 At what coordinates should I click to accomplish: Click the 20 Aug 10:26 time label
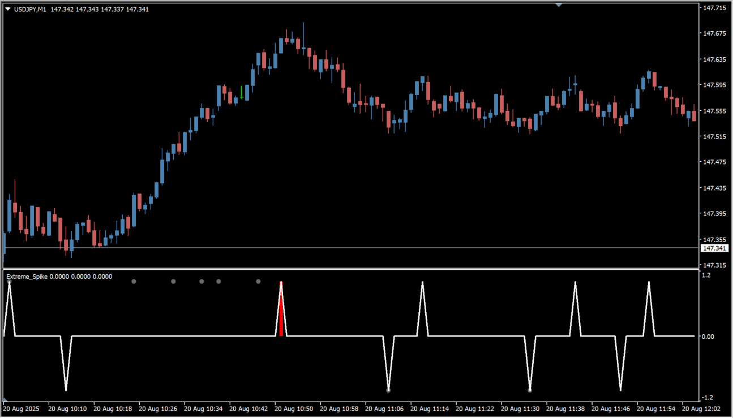[158, 408]
